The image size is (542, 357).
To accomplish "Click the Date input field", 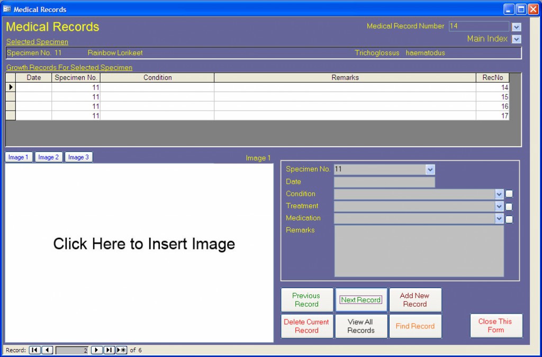I will coord(384,182).
